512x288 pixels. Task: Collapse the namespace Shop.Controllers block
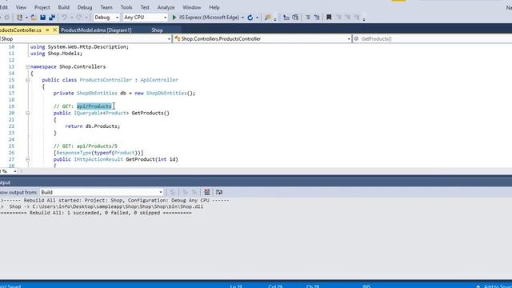(x=28, y=66)
